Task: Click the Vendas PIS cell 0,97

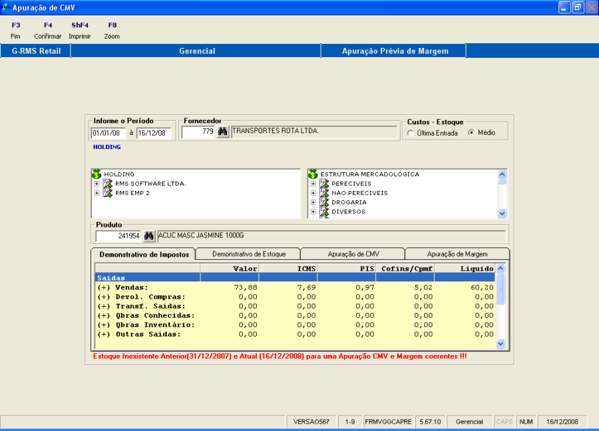Action: pyautogui.click(x=365, y=287)
